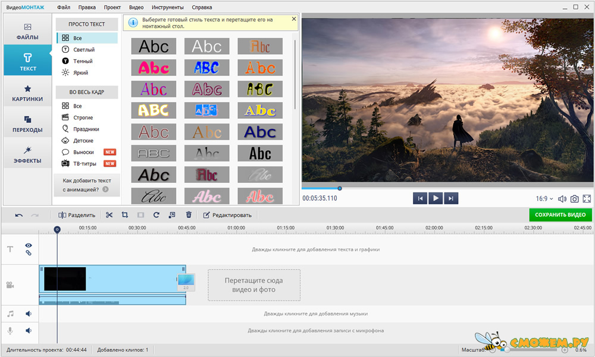Open the Картинки sidebar section
The width and height of the screenshot is (595, 357).
[x=27, y=93]
